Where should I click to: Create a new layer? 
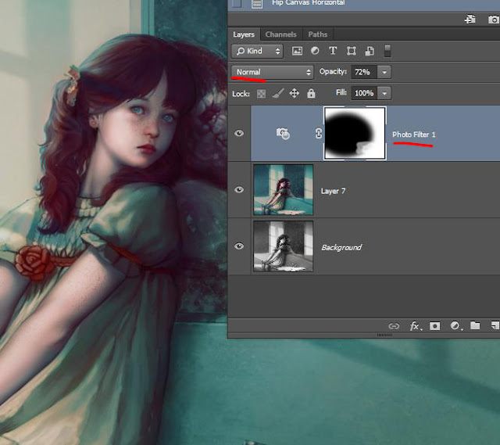(495, 325)
